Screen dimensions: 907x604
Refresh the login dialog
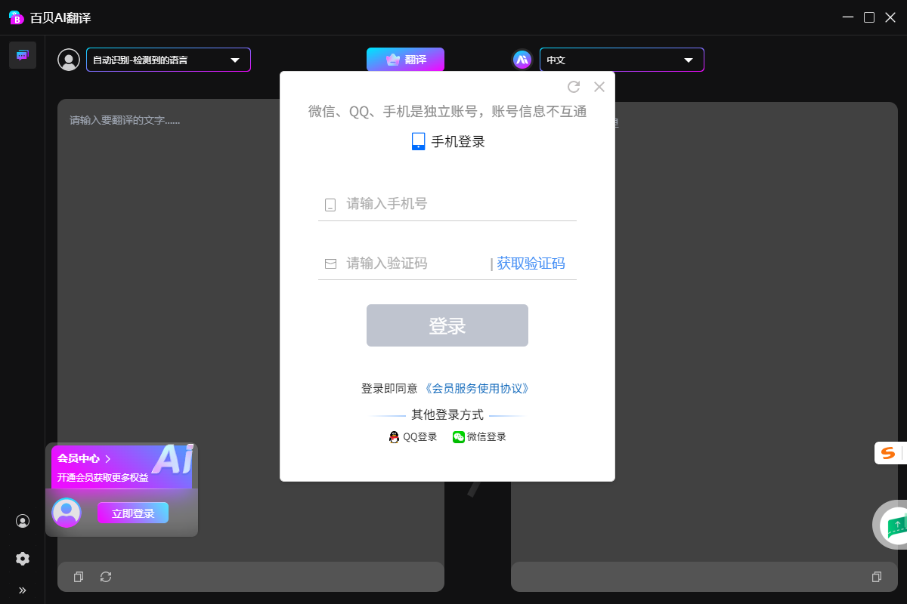(574, 87)
